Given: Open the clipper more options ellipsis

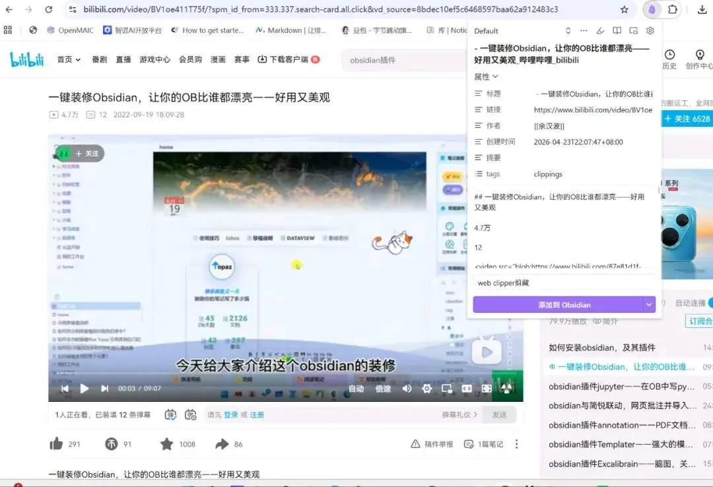Looking at the screenshot, I should (584, 30).
